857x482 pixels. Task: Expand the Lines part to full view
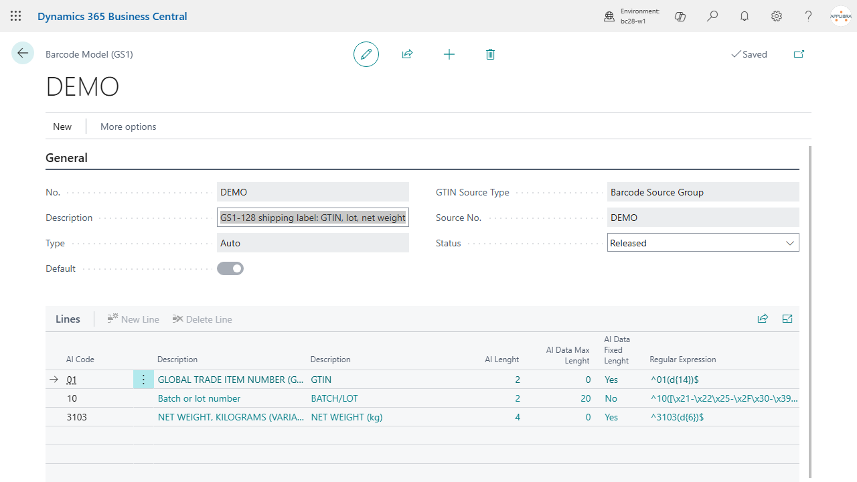[x=787, y=319]
